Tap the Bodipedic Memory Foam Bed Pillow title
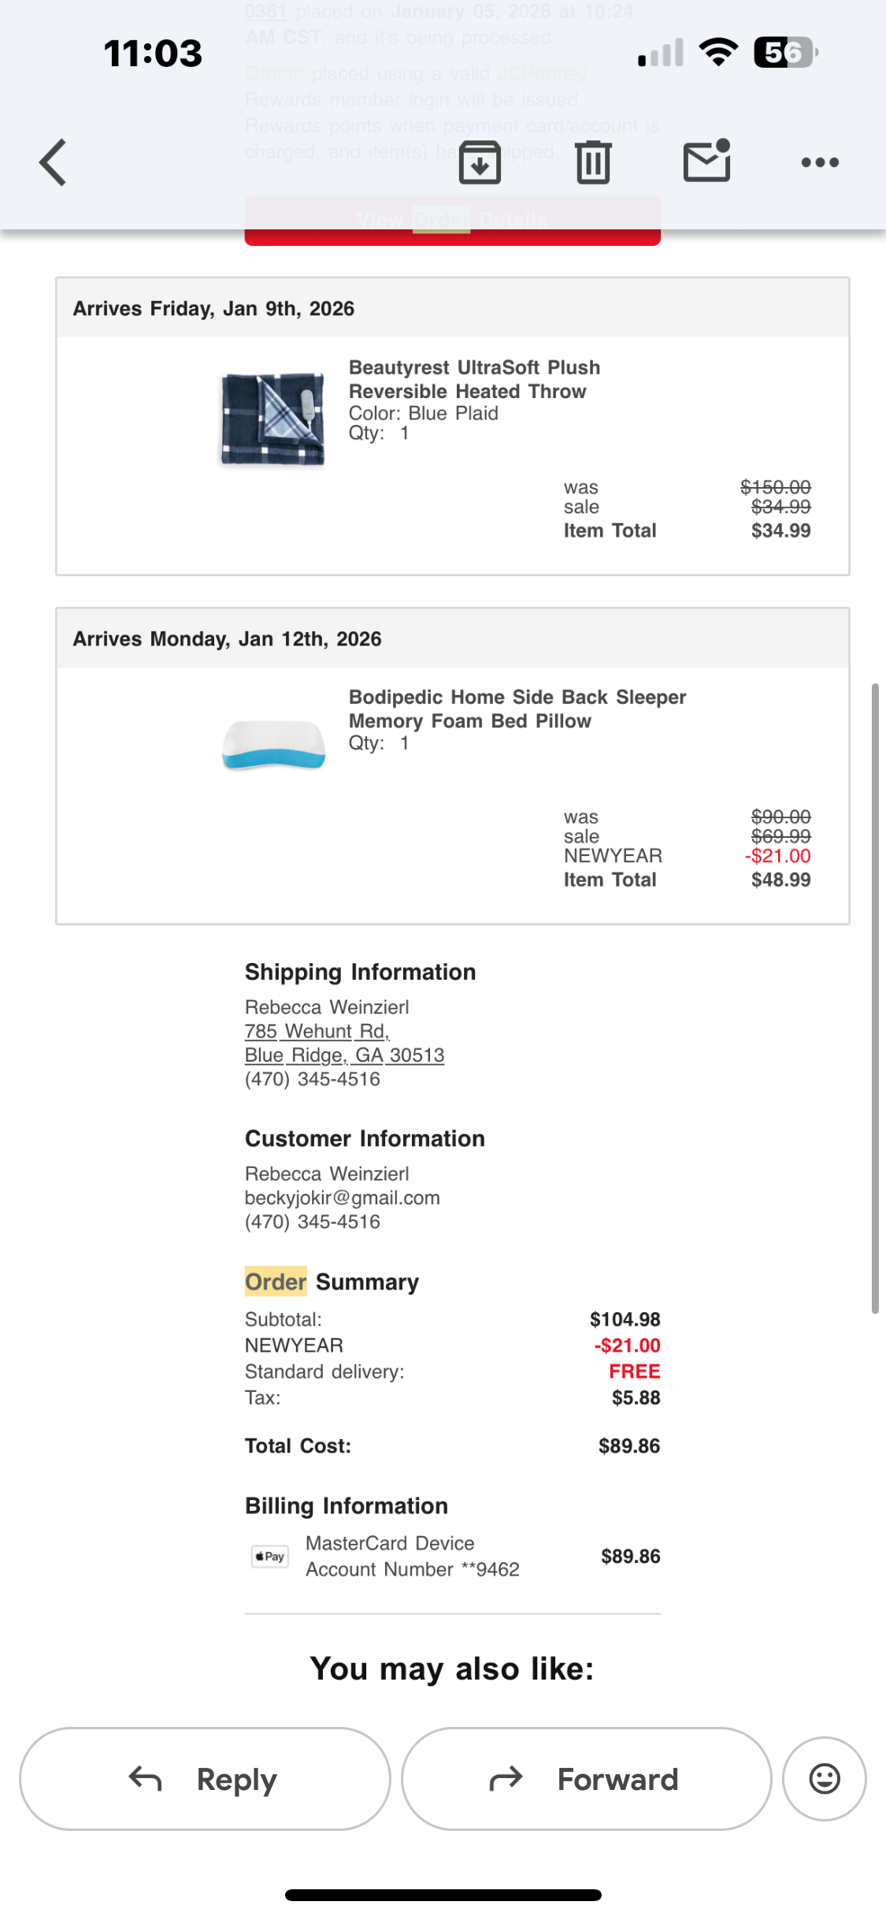Image resolution: width=886 pixels, height=1920 pixels. pos(517,709)
